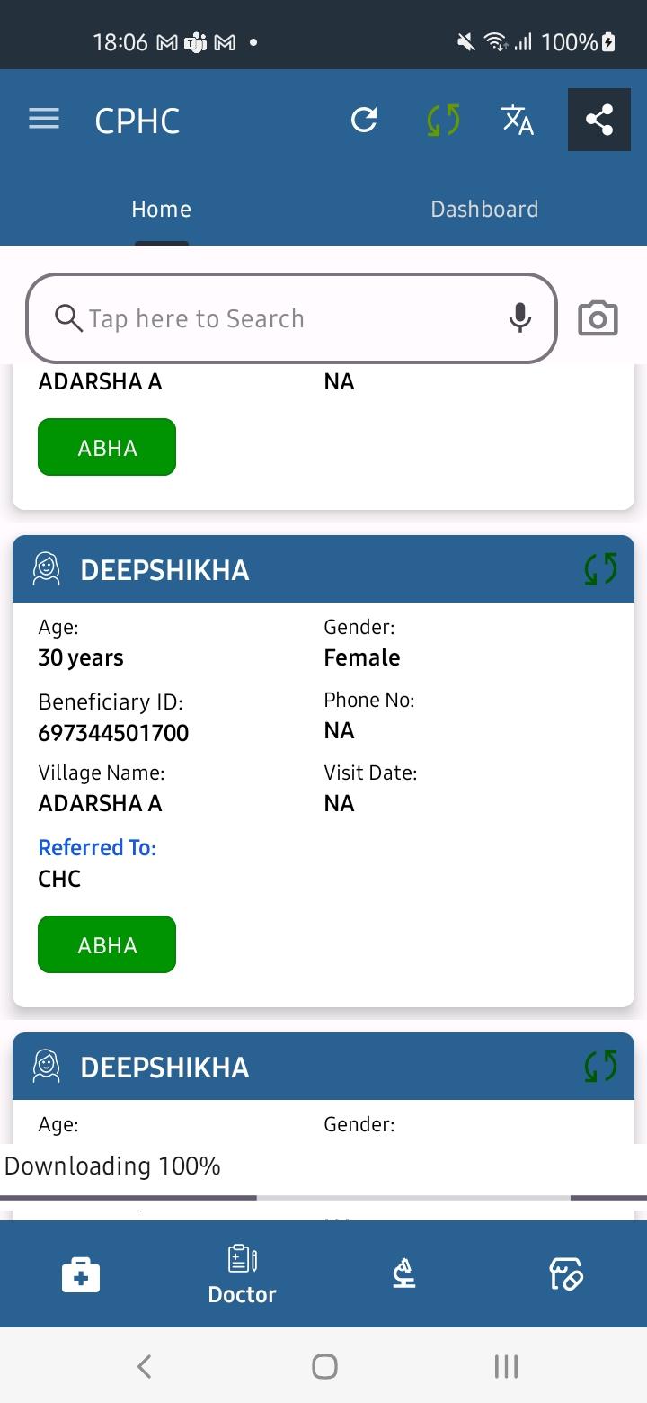647x1403 pixels.
Task: Open the microscope lab icon
Action: 404,1273
